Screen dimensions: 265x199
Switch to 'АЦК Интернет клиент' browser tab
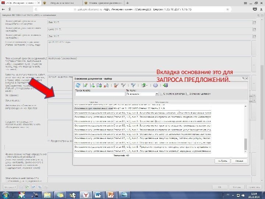pyautogui.click(x=21, y=3)
